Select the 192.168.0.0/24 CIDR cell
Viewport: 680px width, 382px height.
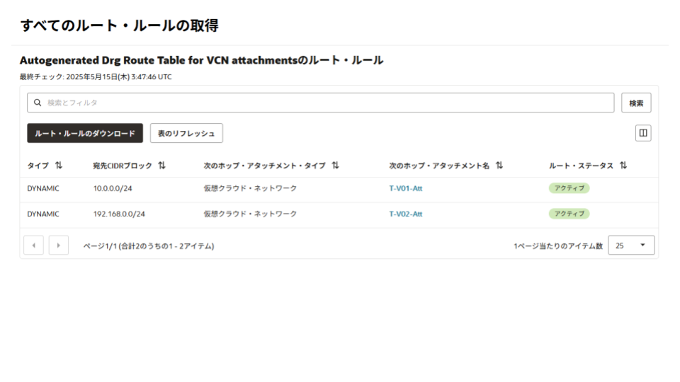tap(119, 214)
